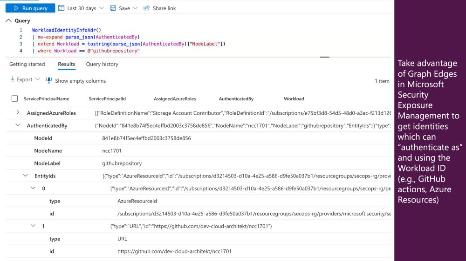Click the AssignedAzureRoles column header
This screenshot has width=466, height=261.
[x=175, y=98]
